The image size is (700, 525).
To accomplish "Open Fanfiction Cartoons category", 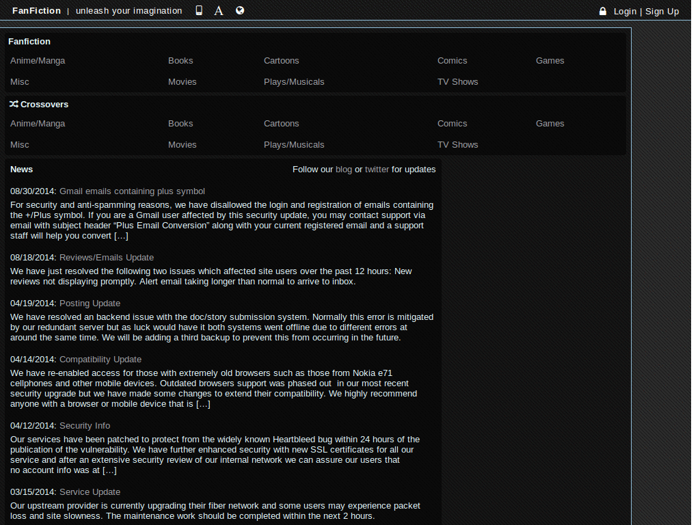I will click(281, 61).
